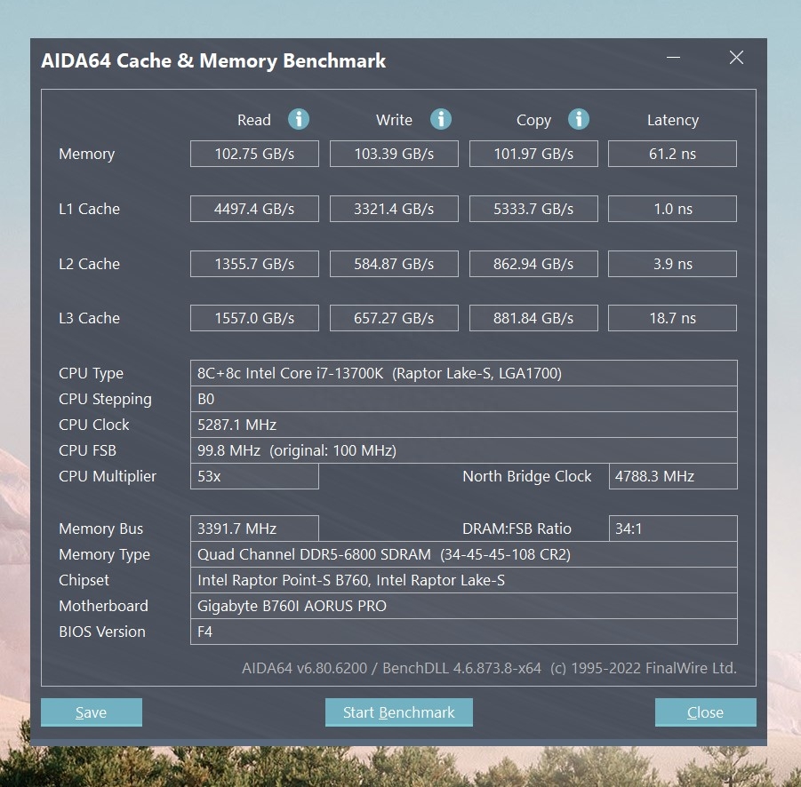Click the Copy info icon
801x787 pixels.
578,119
